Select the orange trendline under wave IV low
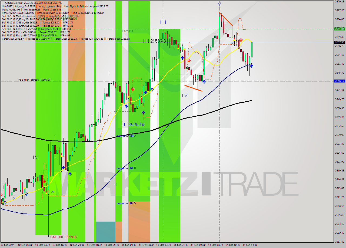This screenshot has width=346, height=248. point(193,88)
